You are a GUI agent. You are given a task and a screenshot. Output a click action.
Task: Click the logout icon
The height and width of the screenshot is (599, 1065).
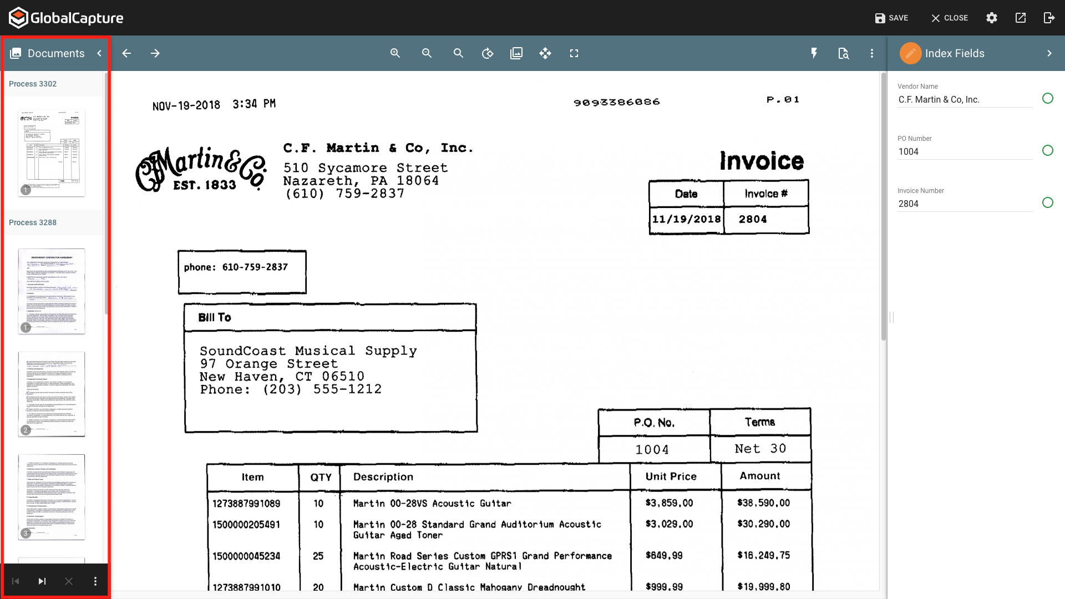tap(1049, 18)
